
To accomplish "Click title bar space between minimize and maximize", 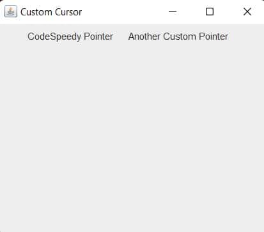I will 191,12.
